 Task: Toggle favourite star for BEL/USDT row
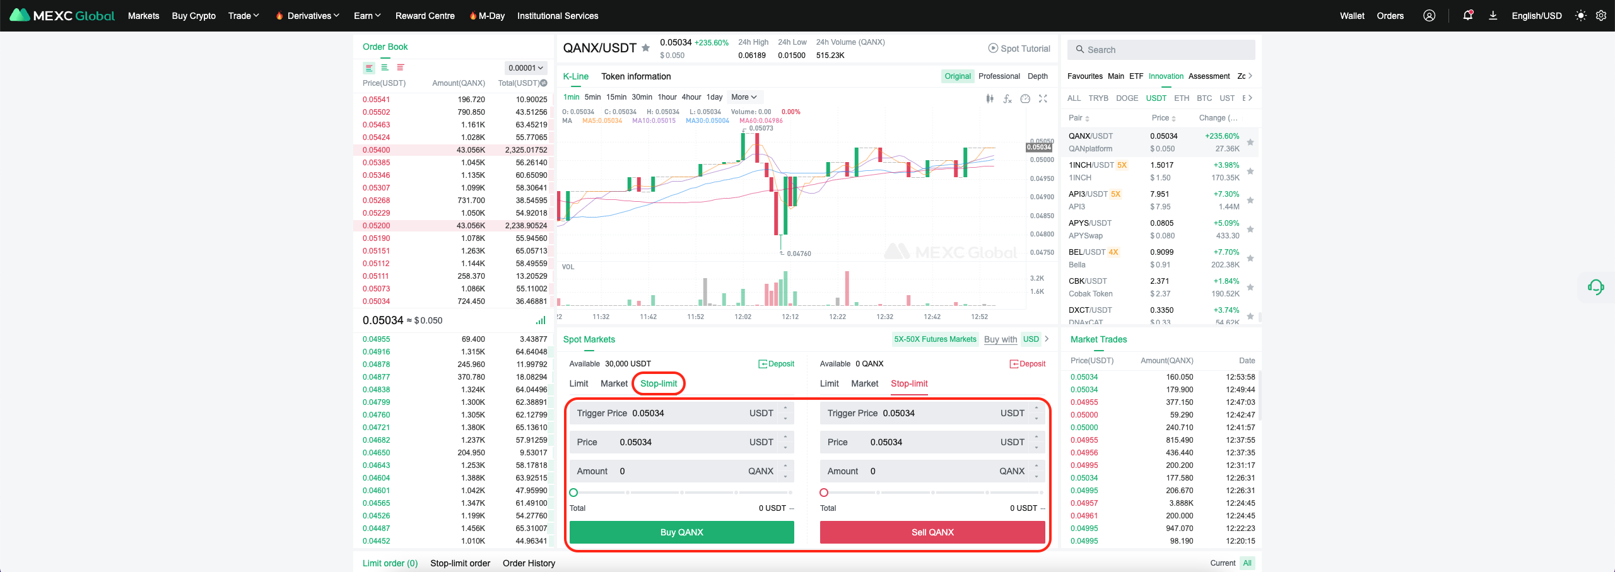[1250, 259]
